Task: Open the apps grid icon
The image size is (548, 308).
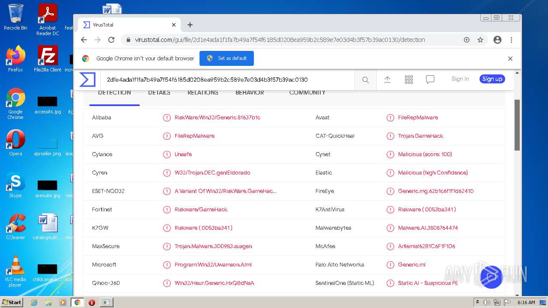Action: pyautogui.click(x=409, y=80)
